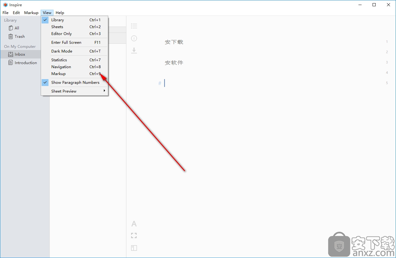Image resolution: width=396 pixels, height=258 pixels.
Task: Uncheck Show Paragraph Numbers
Action: pyautogui.click(x=75, y=82)
